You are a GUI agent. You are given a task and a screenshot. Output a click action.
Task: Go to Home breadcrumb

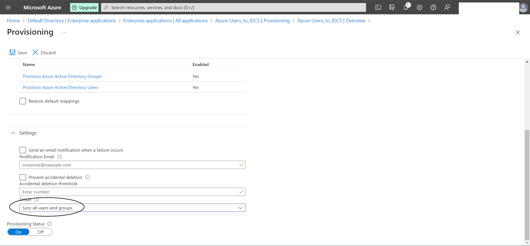coord(14,21)
